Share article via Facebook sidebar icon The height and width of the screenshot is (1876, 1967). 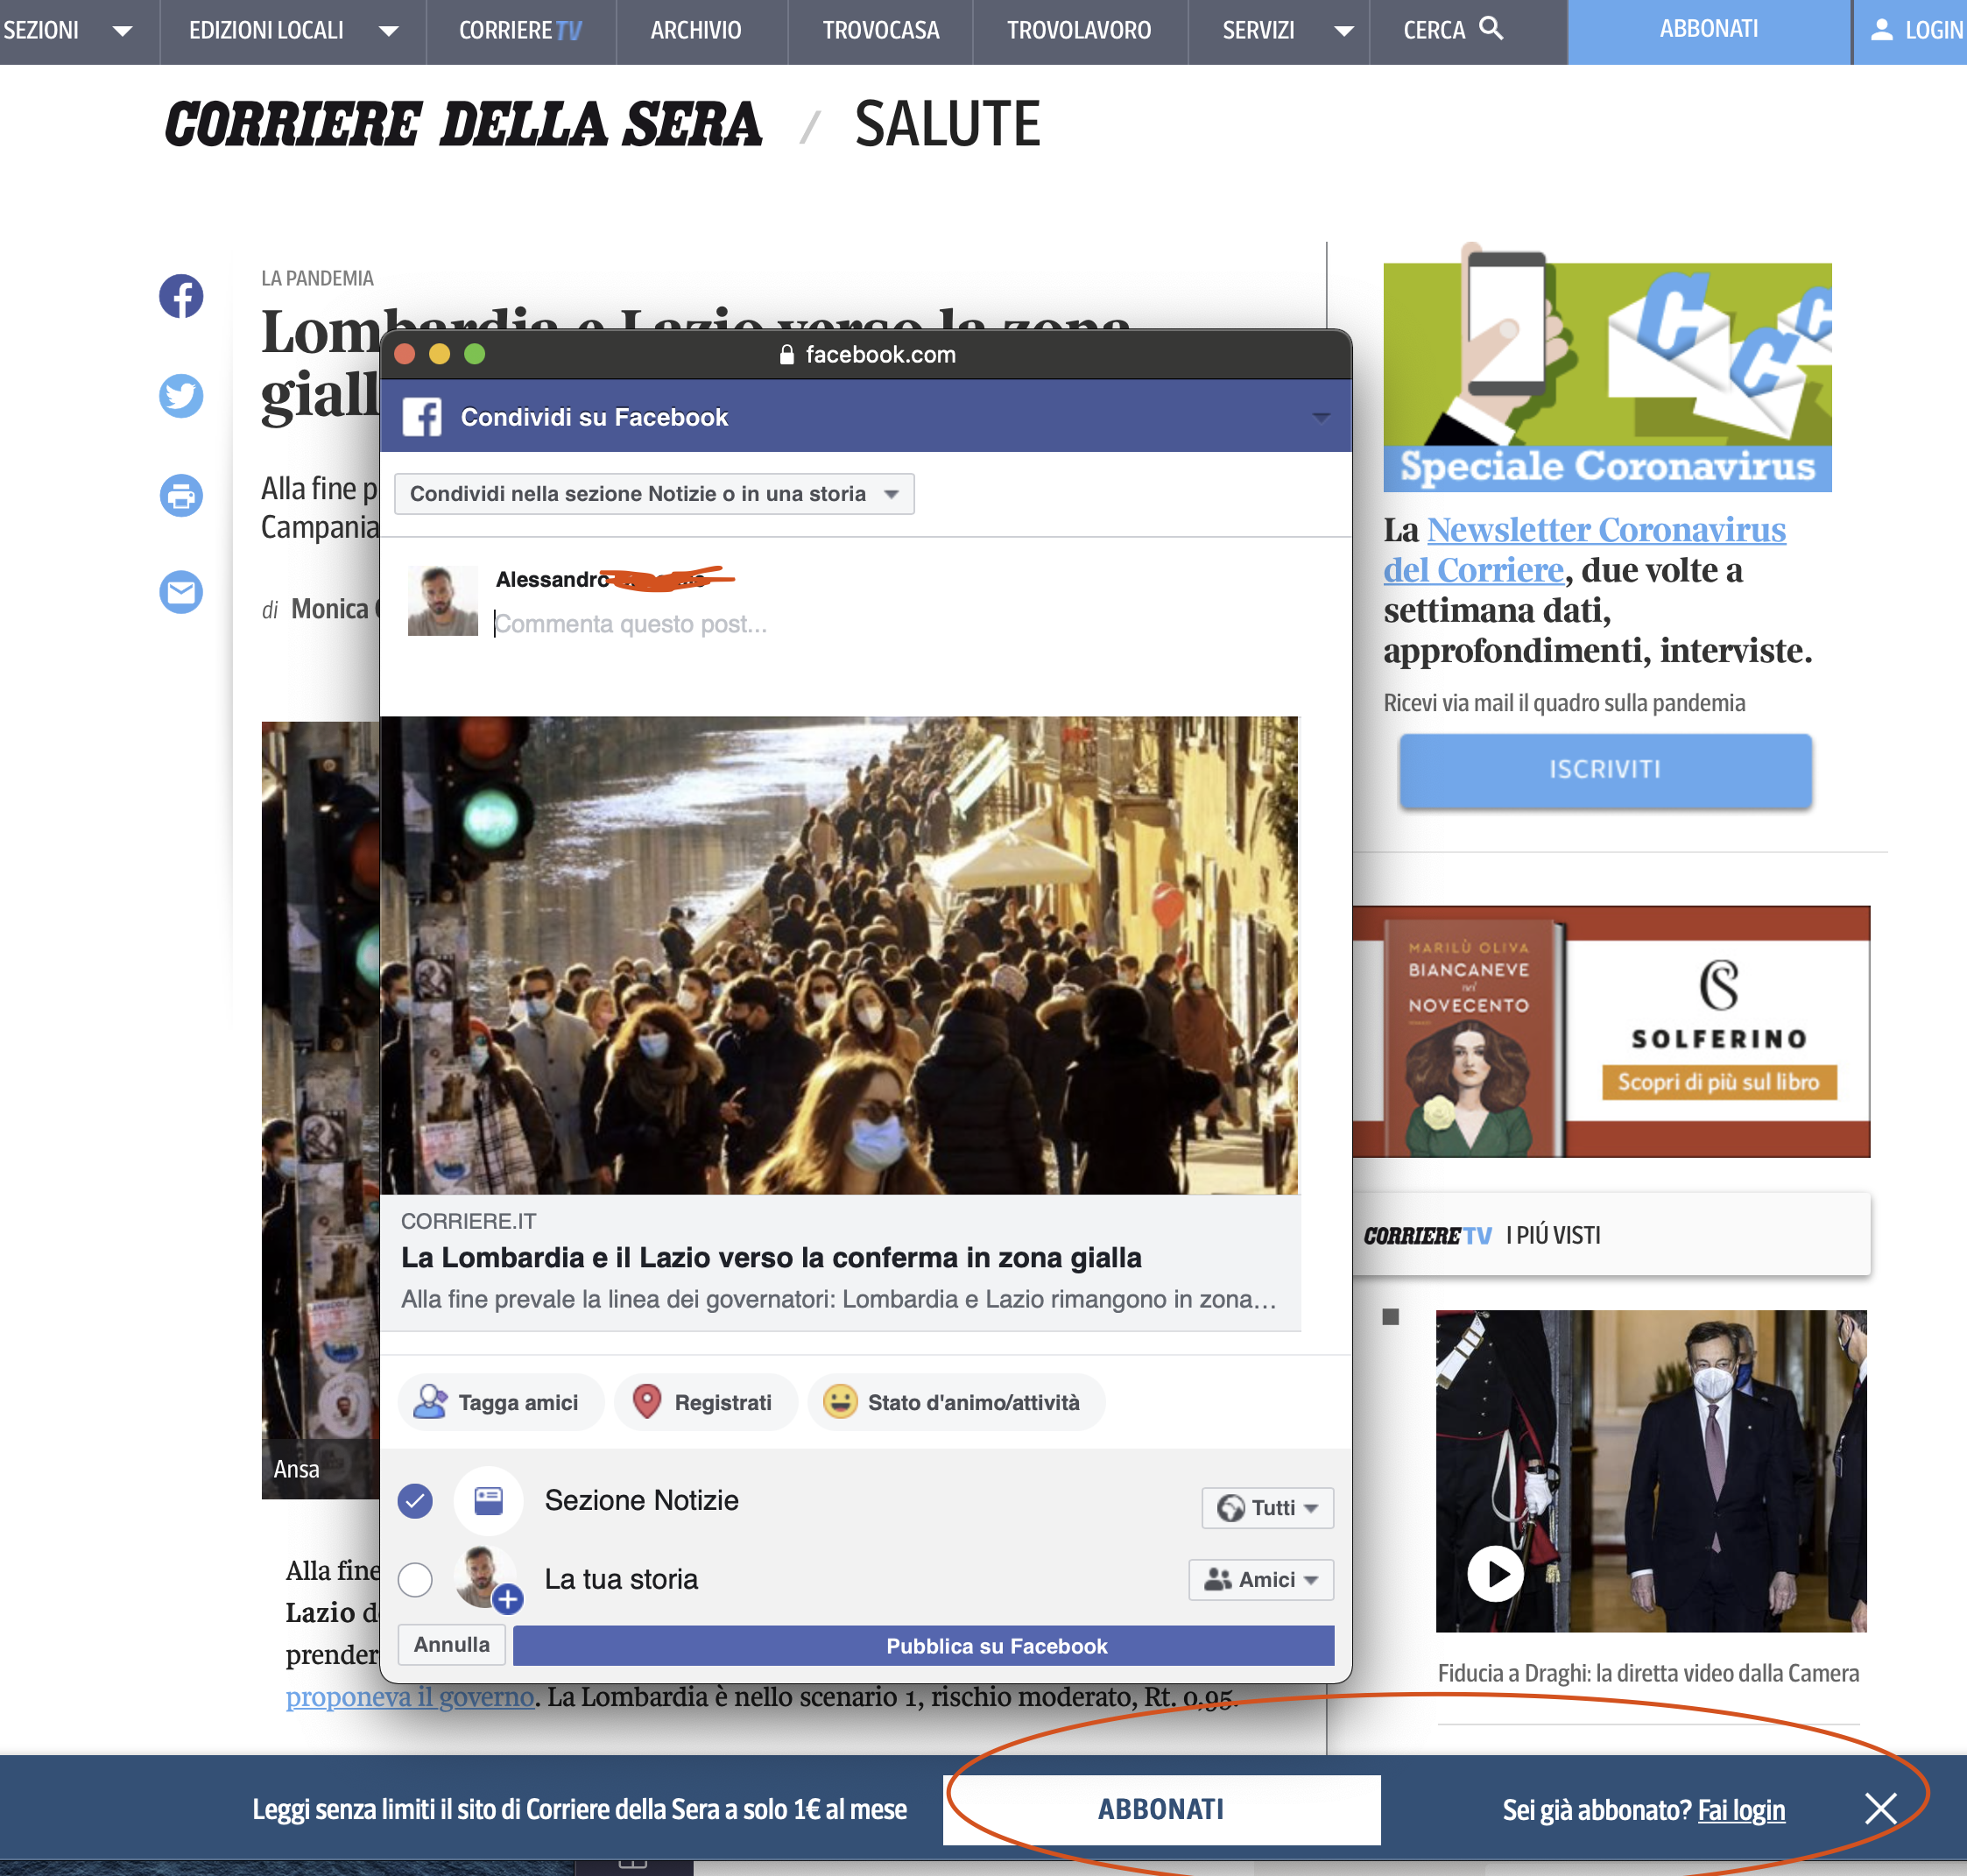(x=181, y=296)
